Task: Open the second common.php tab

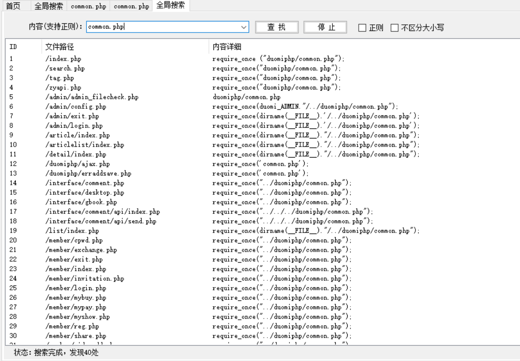Action: pos(131,6)
